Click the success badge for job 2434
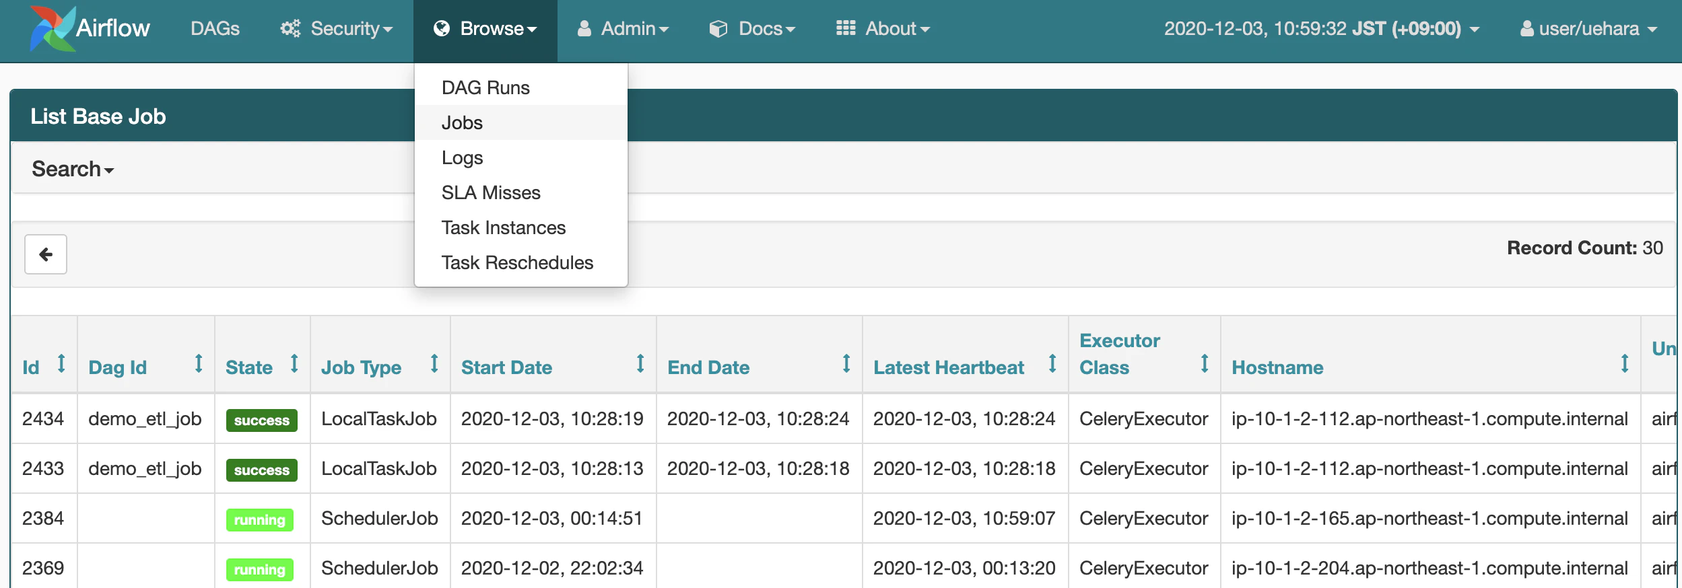 (262, 420)
